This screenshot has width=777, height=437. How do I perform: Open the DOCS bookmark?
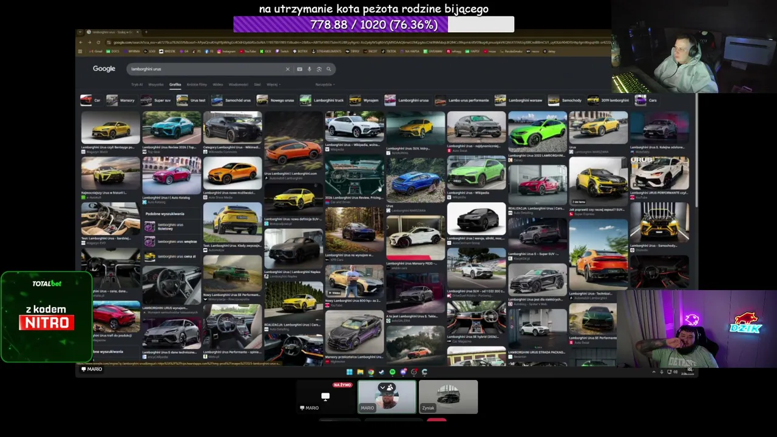[114, 52]
